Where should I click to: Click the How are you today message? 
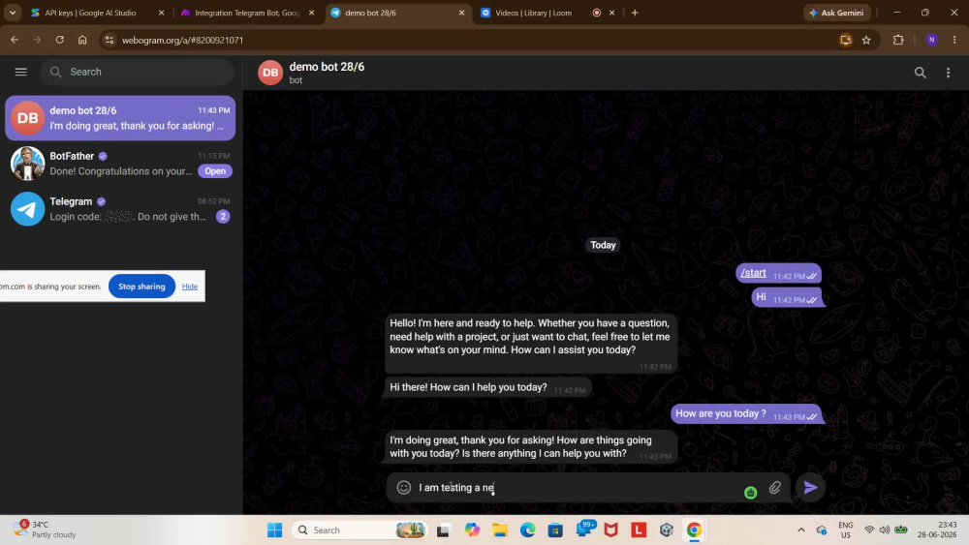click(x=746, y=414)
